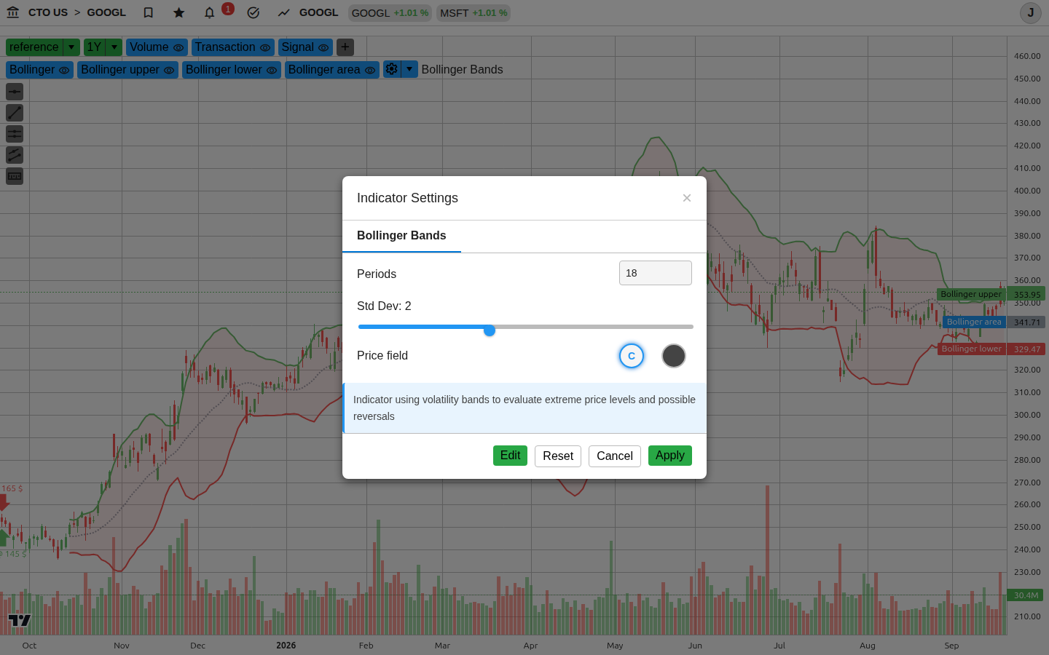Screen dimensions: 1049x655
Task: Select the multiple horizontal lines tool
Action: coord(15,134)
